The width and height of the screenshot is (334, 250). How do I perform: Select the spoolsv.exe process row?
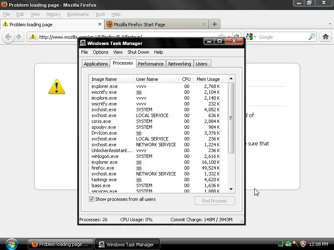(155, 127)
